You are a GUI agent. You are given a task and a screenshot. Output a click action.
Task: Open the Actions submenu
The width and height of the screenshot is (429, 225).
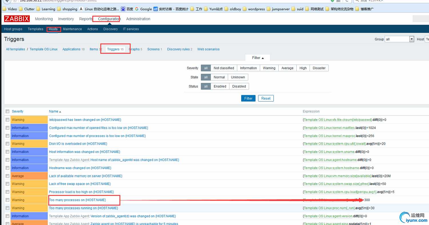click(x=93, y=29)
